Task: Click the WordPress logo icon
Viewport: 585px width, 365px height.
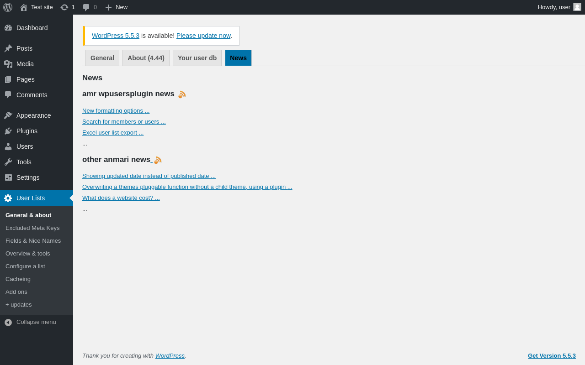Action: coord(8,7)
